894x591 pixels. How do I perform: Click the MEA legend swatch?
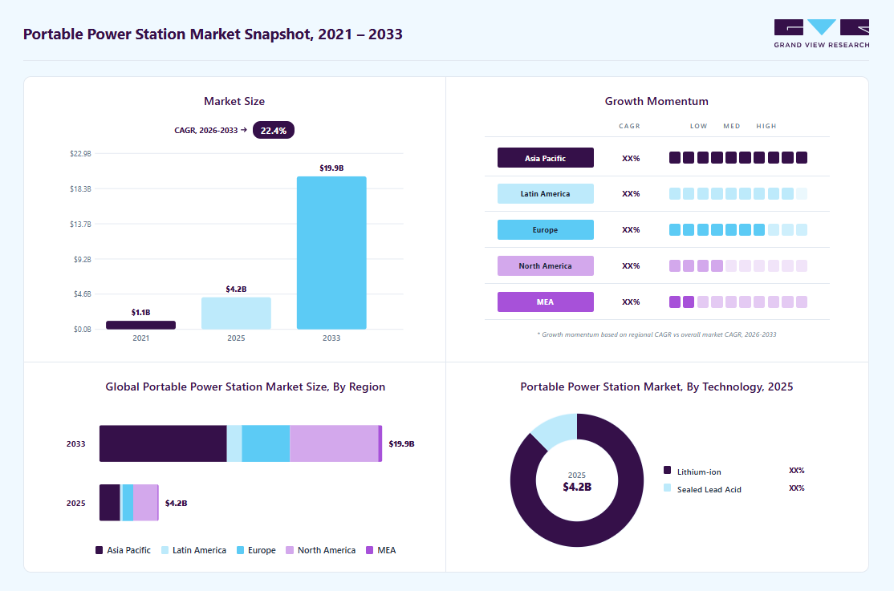[369, 550]
